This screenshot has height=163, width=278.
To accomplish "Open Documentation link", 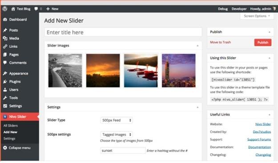I will [x=260, y=147].
